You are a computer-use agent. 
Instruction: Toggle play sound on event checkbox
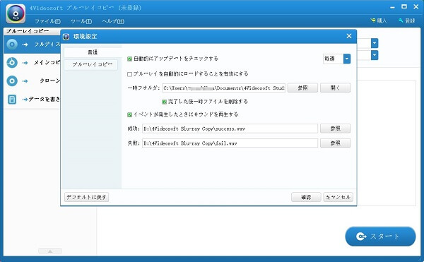tap(129, 115)
